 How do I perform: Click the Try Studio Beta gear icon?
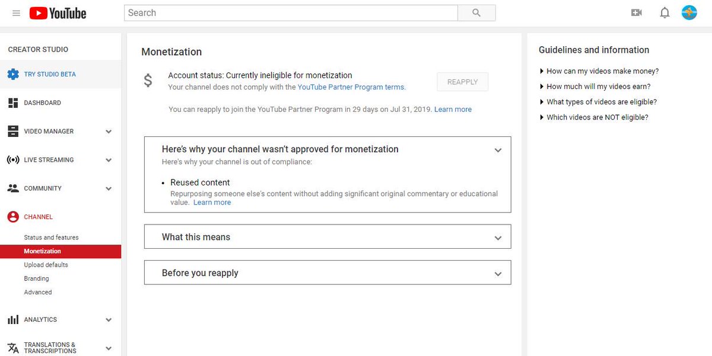pyautogui.click(x=13, y=75)
